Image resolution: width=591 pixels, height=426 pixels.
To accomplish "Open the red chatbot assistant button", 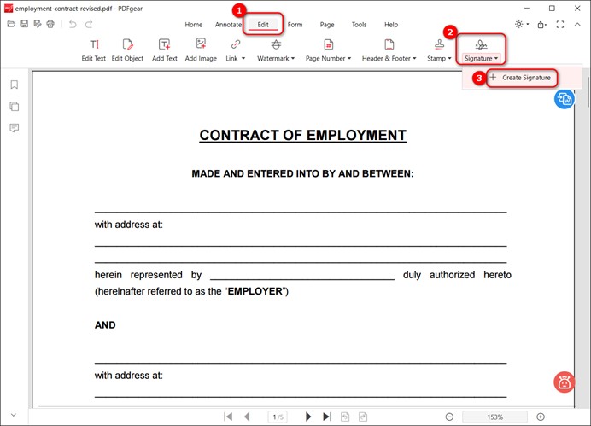I will click(565, 382).
